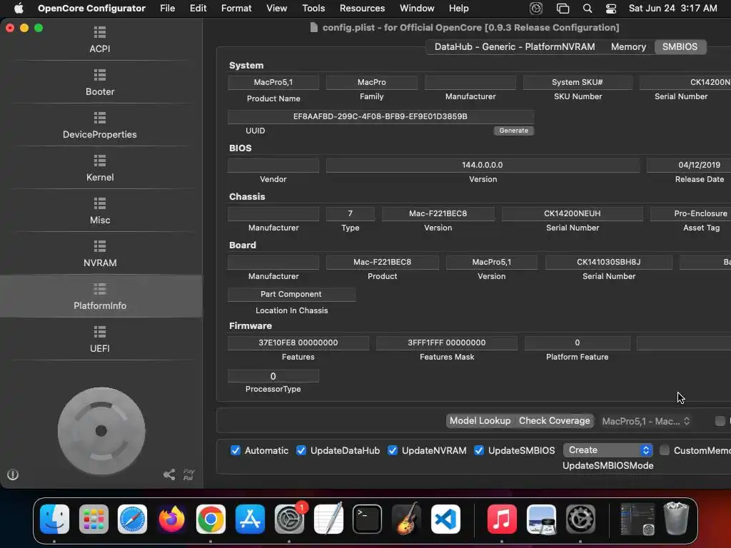Toggle the Automatic checkbox
This screenshot has width=731, height=548.
coord(236,450)
